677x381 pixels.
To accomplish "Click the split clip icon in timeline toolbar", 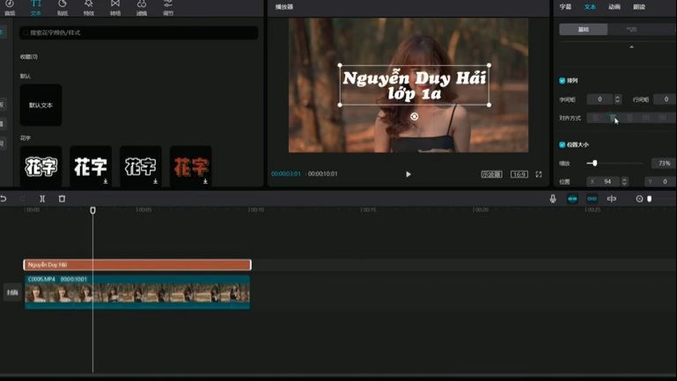I will click(x=42, y=199).
